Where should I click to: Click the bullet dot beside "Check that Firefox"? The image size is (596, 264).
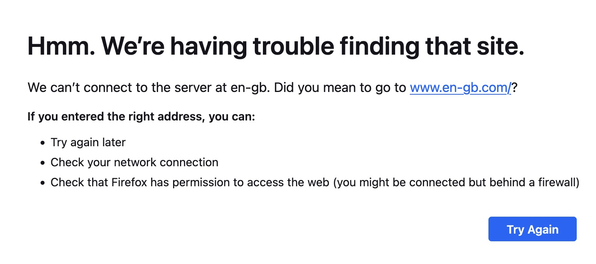pos(42,183)
